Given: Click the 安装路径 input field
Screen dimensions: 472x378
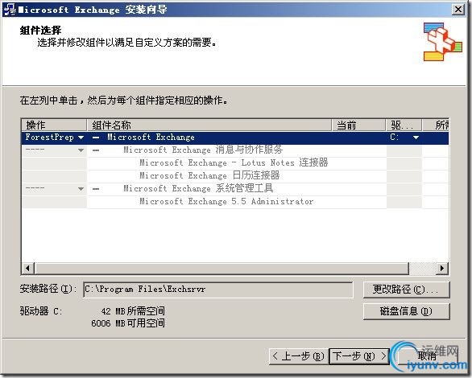Looking at the screenshot, I should point(218,290).
